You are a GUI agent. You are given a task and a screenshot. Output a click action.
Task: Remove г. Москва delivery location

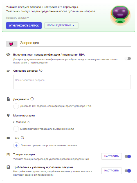pos(28,122)
